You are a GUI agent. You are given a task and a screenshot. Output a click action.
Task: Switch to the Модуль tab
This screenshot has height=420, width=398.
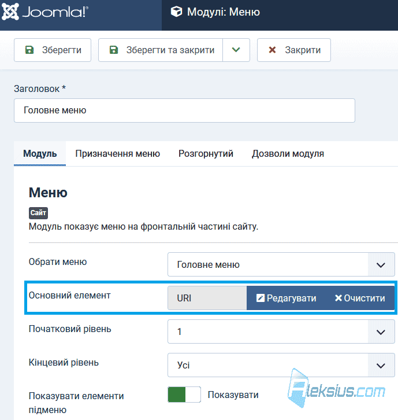[x=40, y=153]
